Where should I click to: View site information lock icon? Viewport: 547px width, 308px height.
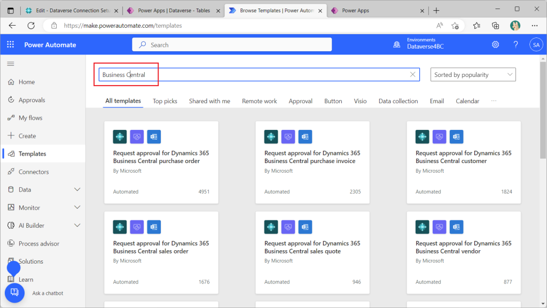(54, 26)
